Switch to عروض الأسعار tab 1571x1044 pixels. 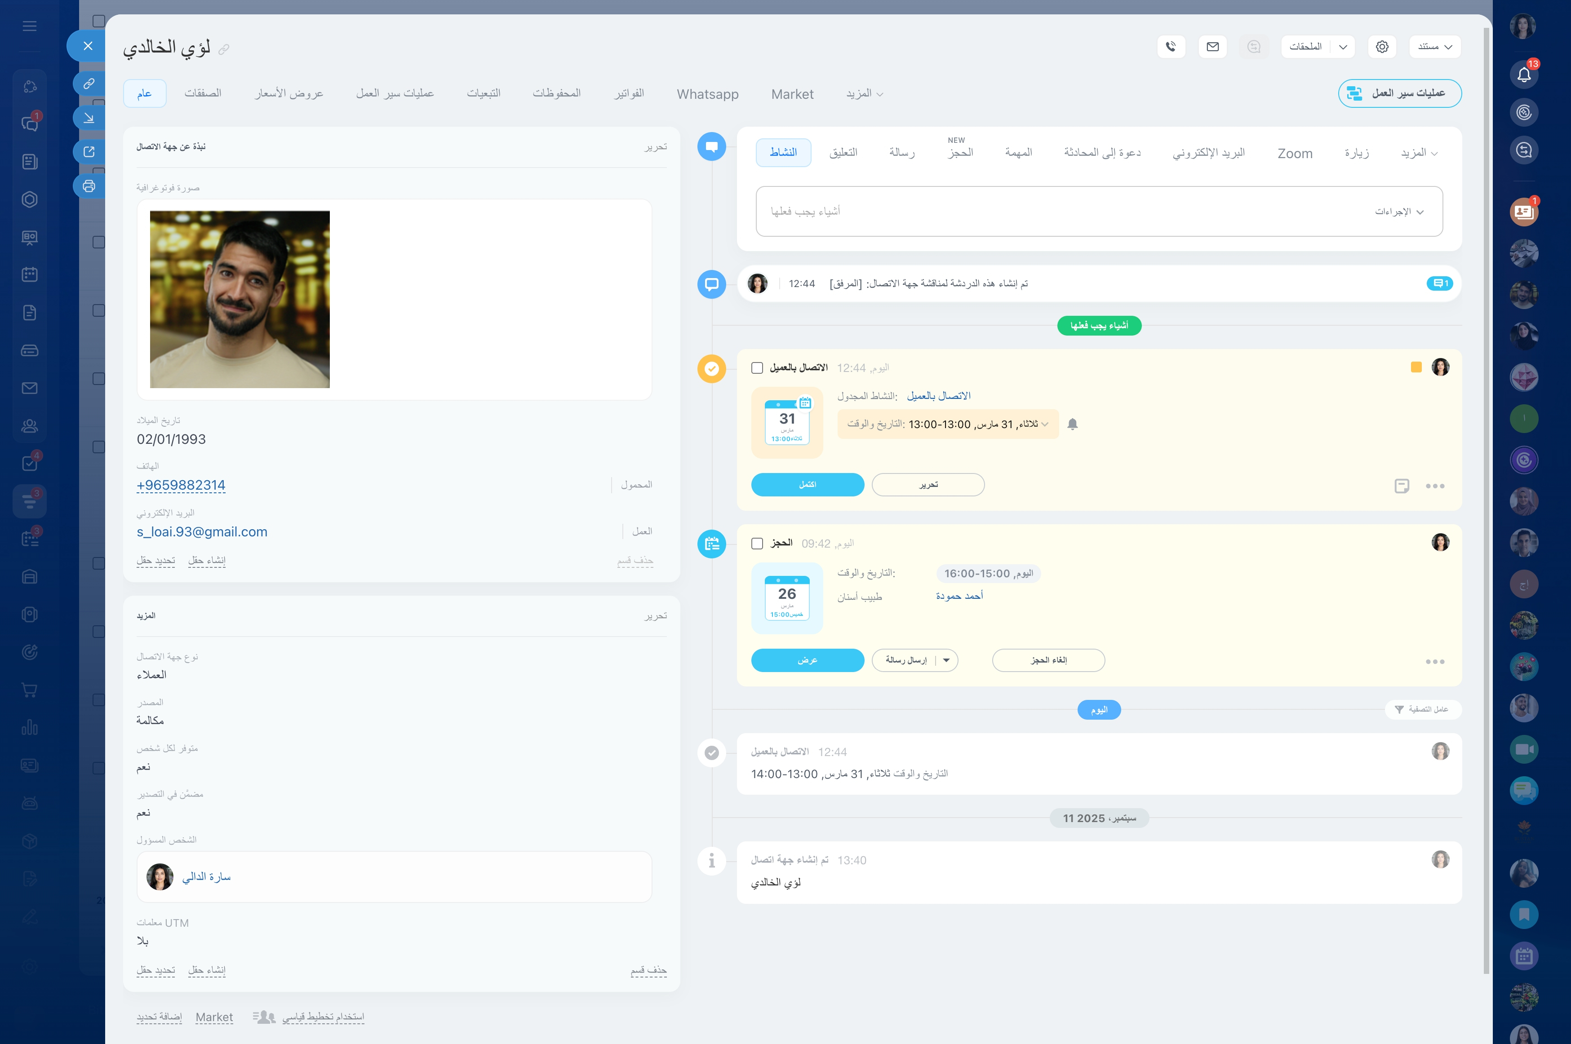pos(289,93)
